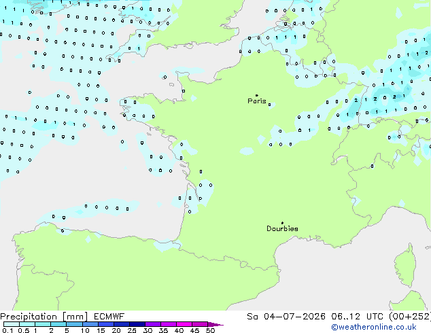
Task: Click the '20' legend scale label
Action: pos(116,330)
